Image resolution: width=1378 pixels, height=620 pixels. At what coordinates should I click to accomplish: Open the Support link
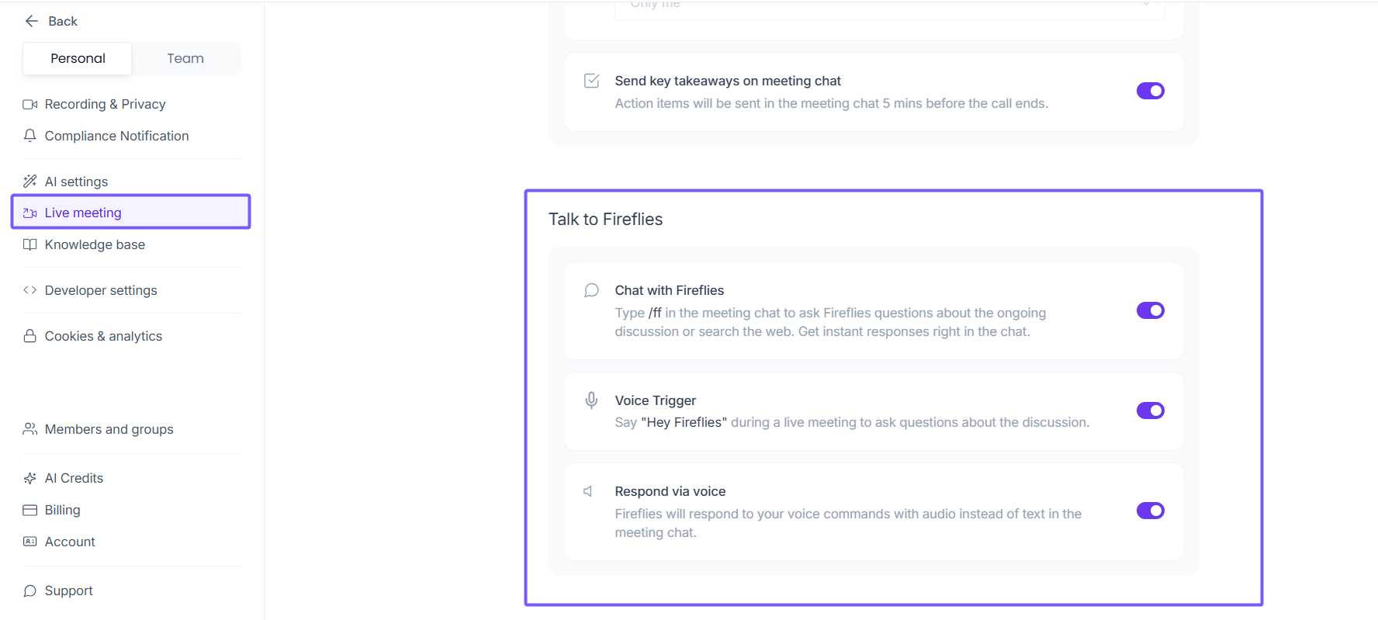[68, 591]
